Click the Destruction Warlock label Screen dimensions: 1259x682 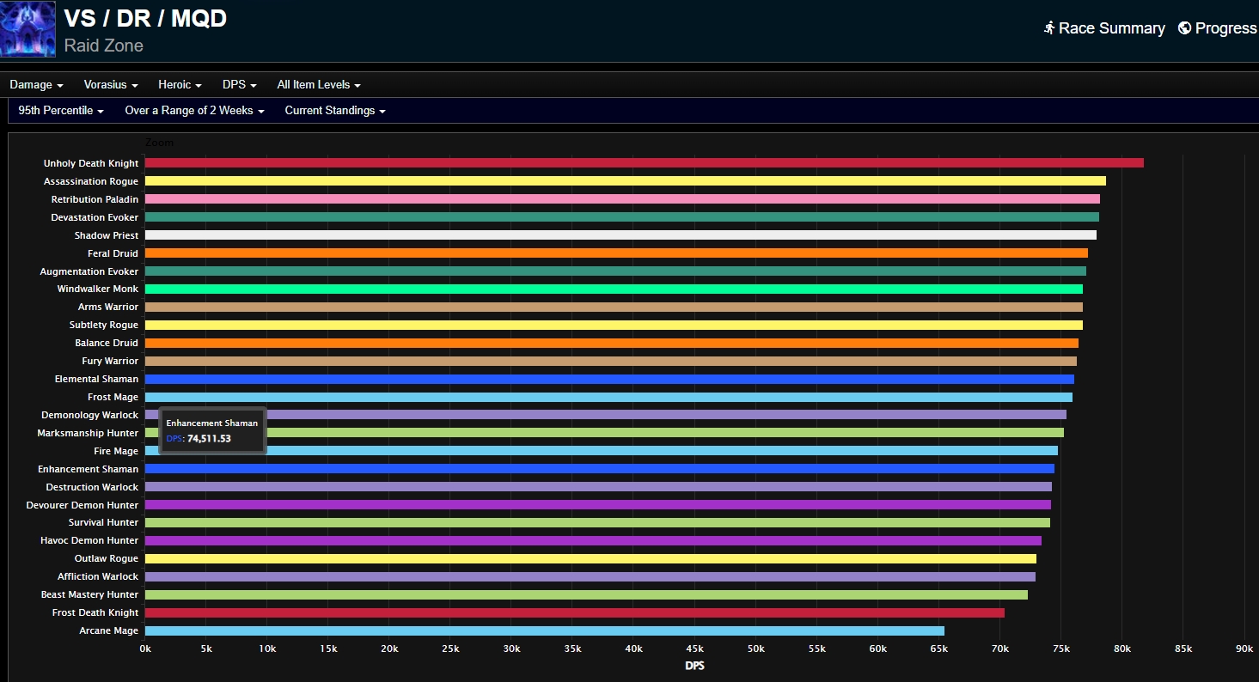tap(92, 487)
